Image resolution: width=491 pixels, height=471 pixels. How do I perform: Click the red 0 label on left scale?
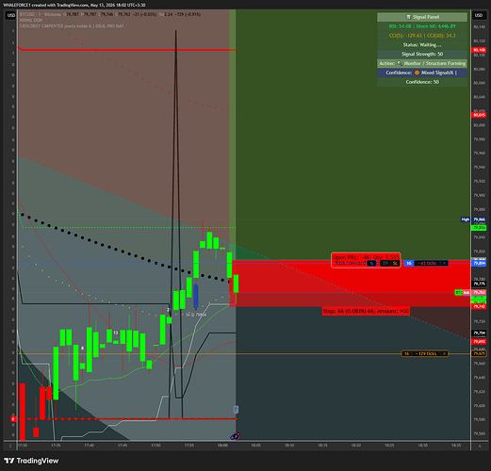(13, 419)
